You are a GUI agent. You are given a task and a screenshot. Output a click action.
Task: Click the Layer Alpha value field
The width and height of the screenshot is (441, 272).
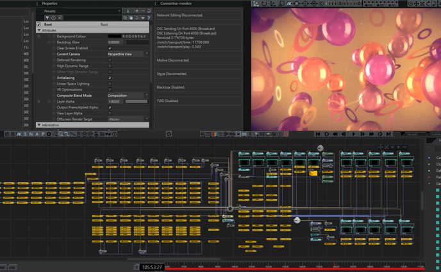[115, 101]
